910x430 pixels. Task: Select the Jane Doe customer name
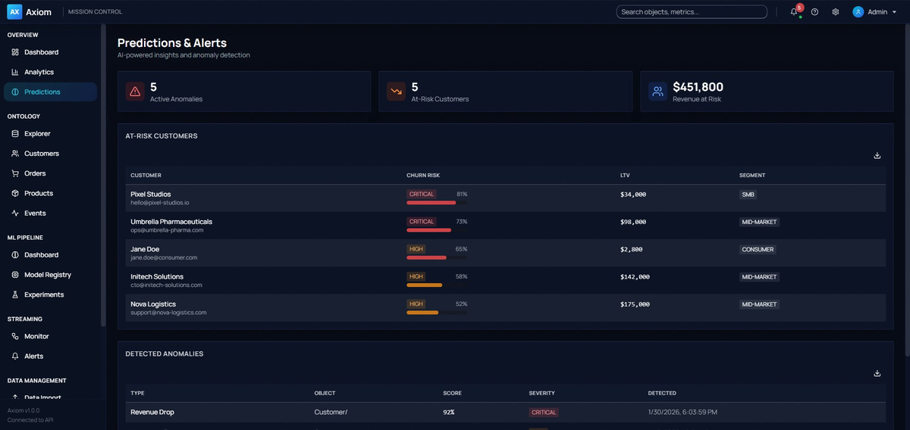(145, 249)
